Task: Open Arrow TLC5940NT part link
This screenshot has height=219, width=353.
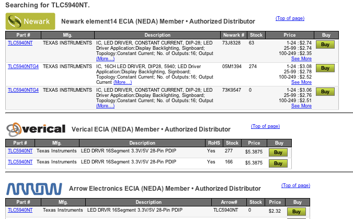Action: (x=20, y=210)
